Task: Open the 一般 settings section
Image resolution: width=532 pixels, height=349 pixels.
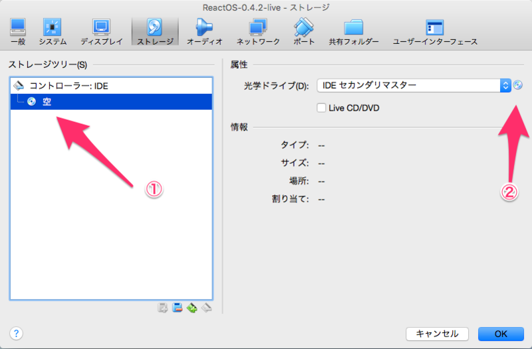Action: point(18,31)
